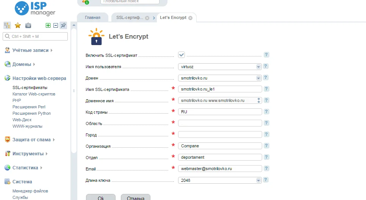Open help for Имя SSL-сертификата field
366x200 pixels.
point(266,89)
